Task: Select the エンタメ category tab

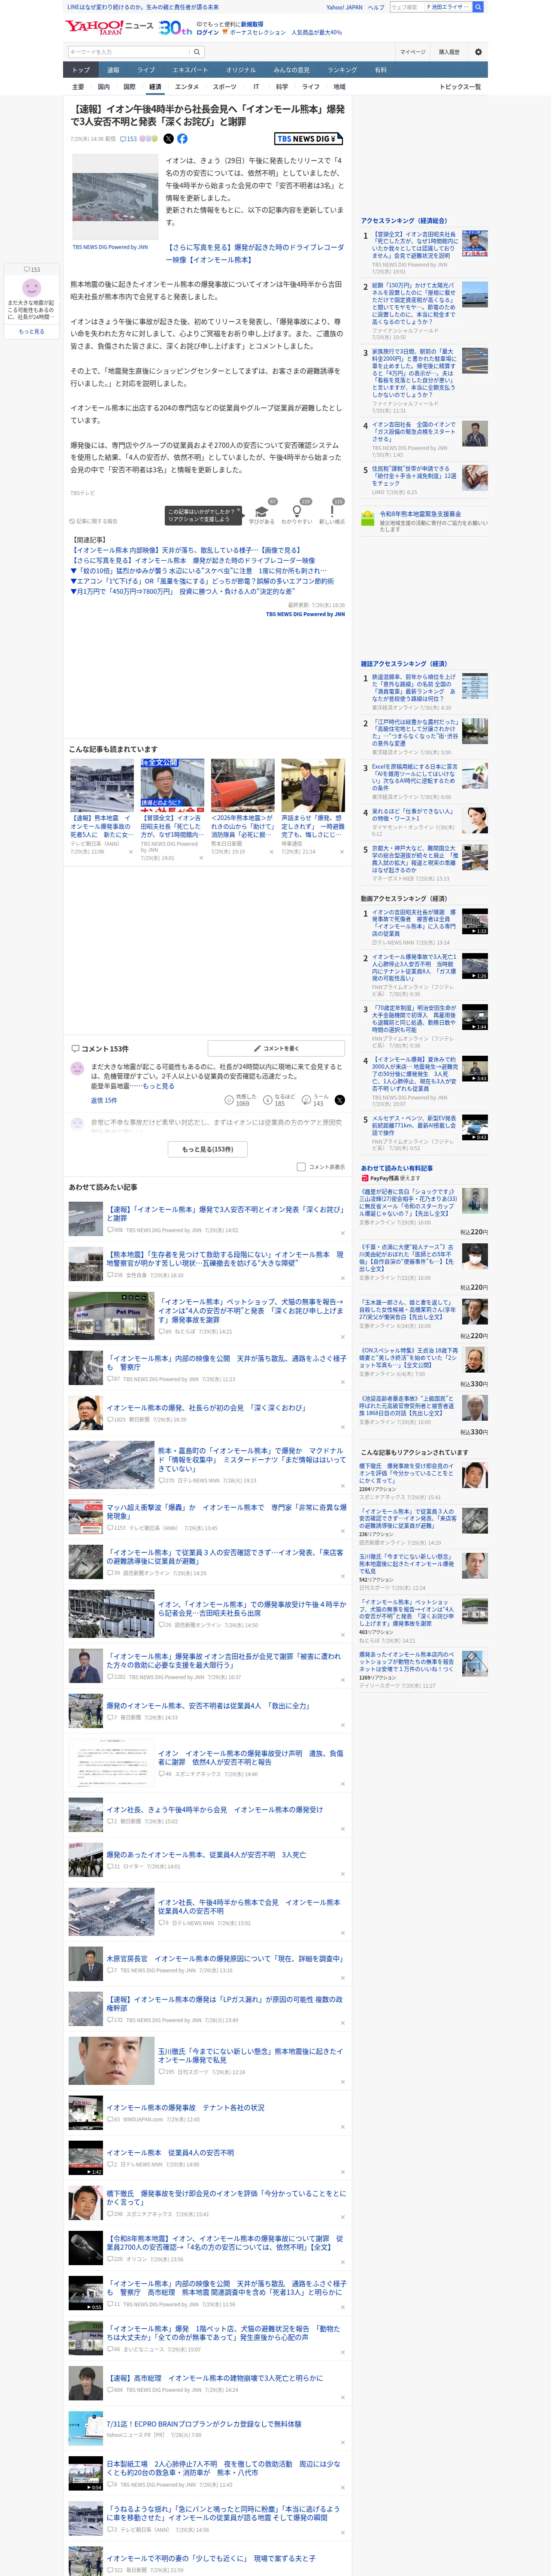Action: pos(187,87)
